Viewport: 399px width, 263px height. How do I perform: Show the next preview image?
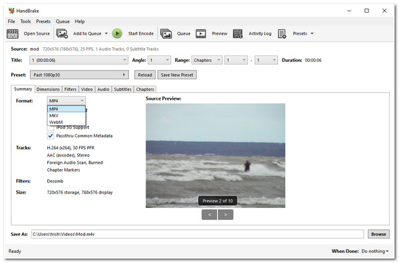tap(225, 214)
